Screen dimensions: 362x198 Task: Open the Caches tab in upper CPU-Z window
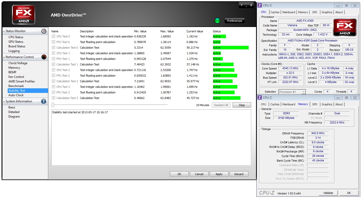click(x=275, y=12)
